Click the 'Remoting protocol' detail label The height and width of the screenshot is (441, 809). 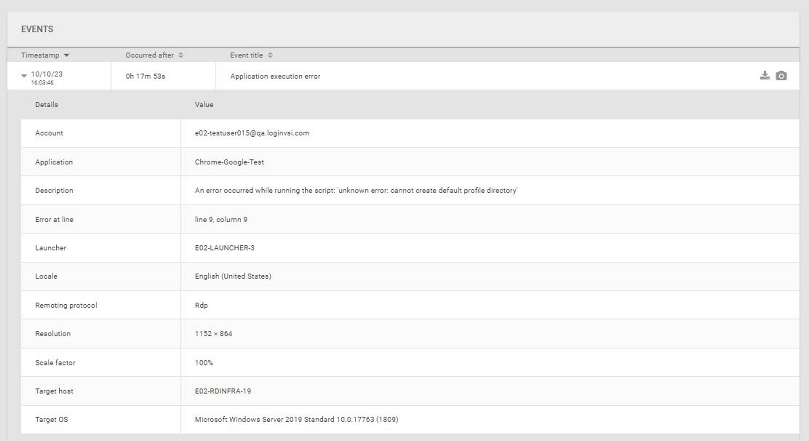[x=66, y=305]
